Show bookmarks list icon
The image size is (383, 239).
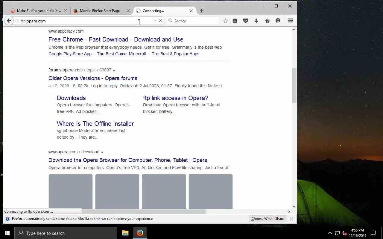click(x=235, y=21)
